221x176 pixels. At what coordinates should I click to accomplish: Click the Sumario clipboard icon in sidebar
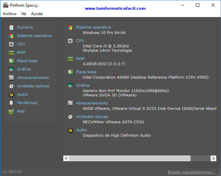pyautogui.click(x=11, y=28)
